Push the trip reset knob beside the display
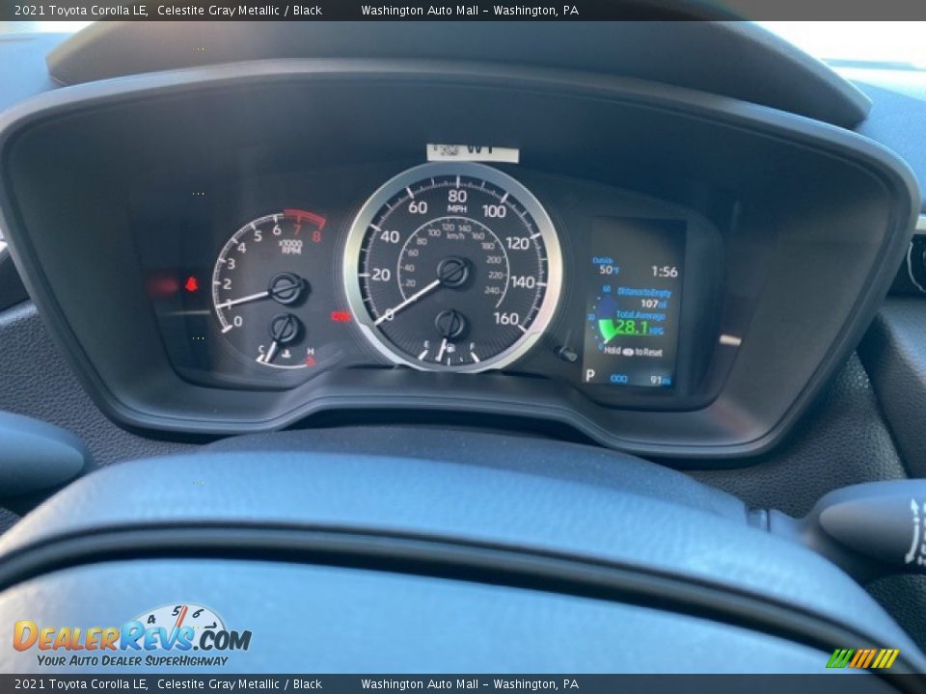Viewport: 926px width, 694px height. 566,354
